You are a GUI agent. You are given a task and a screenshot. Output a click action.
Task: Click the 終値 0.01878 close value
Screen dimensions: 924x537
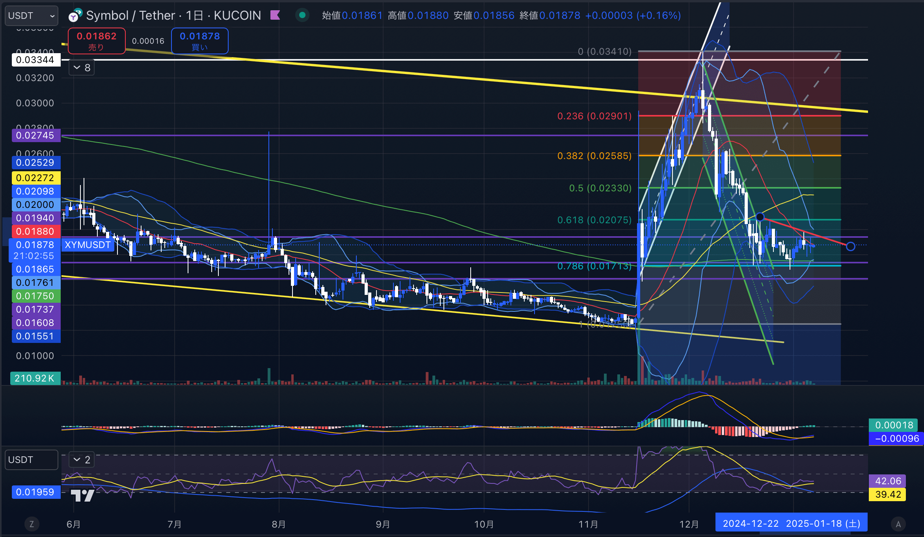click(550, 15)
